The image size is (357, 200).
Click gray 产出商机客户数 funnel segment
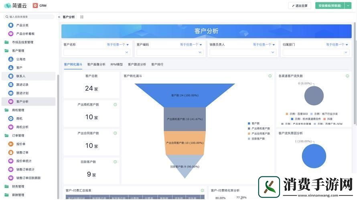point(185,119)
